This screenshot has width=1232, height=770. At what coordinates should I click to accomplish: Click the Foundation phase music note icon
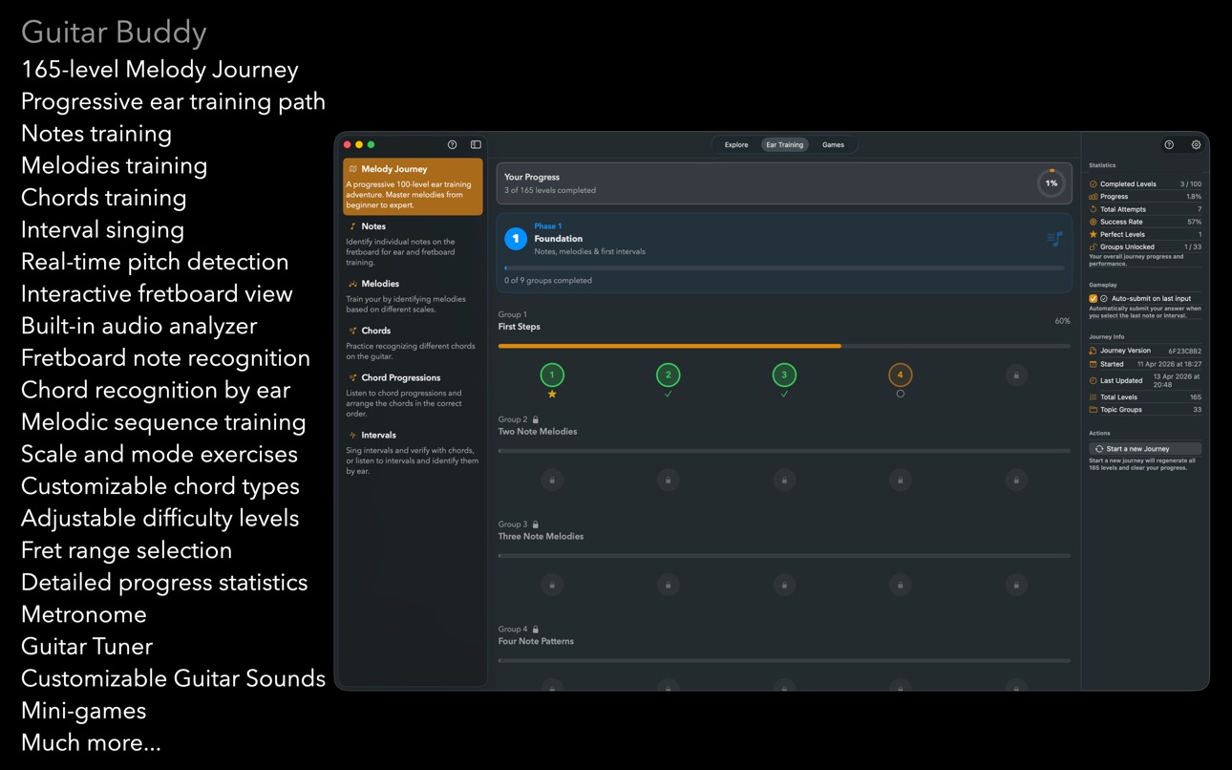pos(1054,238)
